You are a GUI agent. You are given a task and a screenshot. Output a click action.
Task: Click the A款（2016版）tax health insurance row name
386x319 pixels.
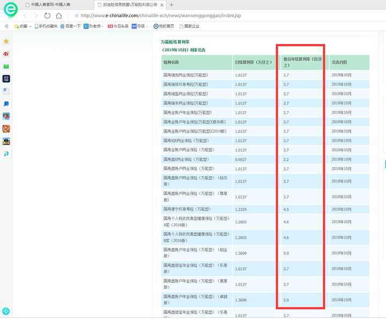(196, 222)
